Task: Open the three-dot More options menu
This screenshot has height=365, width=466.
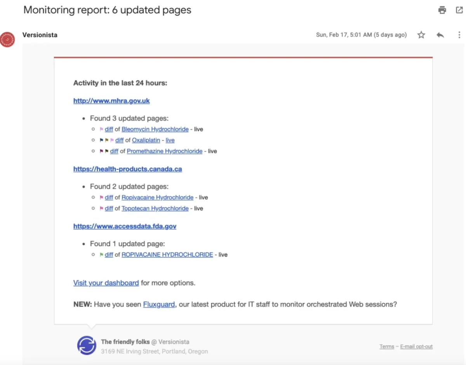Action: click(x=459, y=35)
